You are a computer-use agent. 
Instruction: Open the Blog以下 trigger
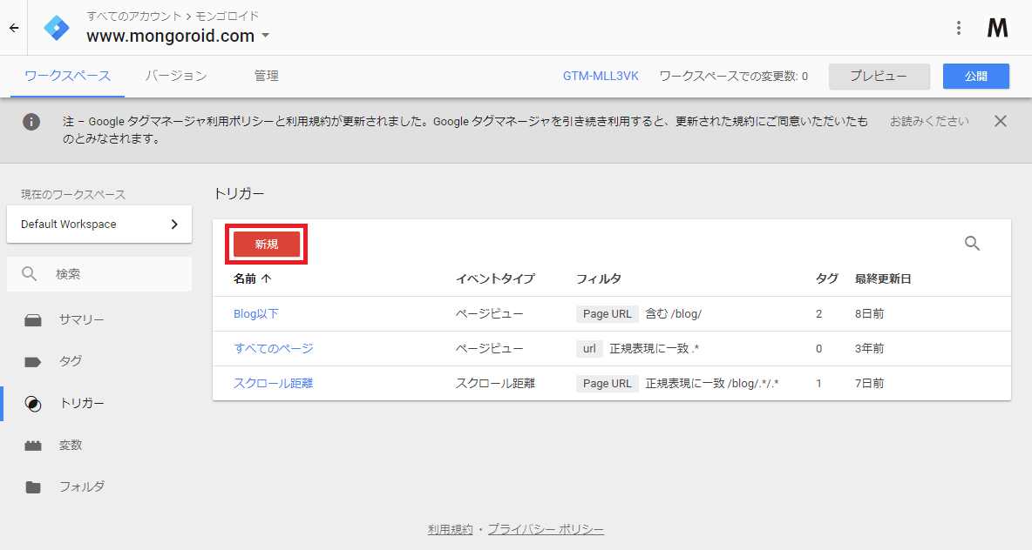(256, 314)
